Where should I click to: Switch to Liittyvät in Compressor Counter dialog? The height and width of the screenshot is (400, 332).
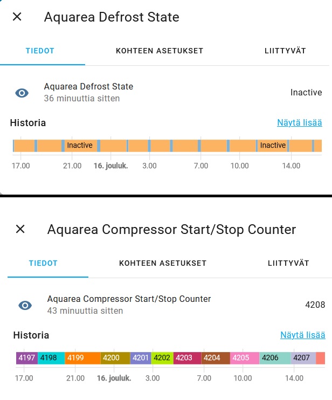[288, 264]
